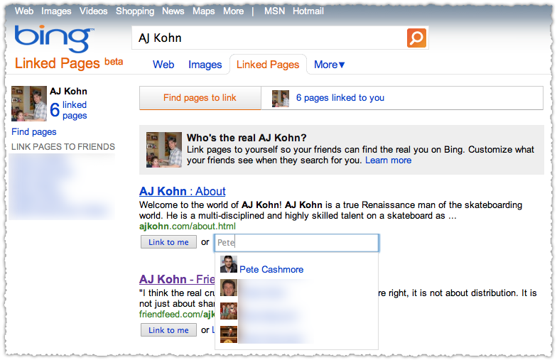
Task: Choose the second avatar in friend suggestions
Action: tap(229, 288)
